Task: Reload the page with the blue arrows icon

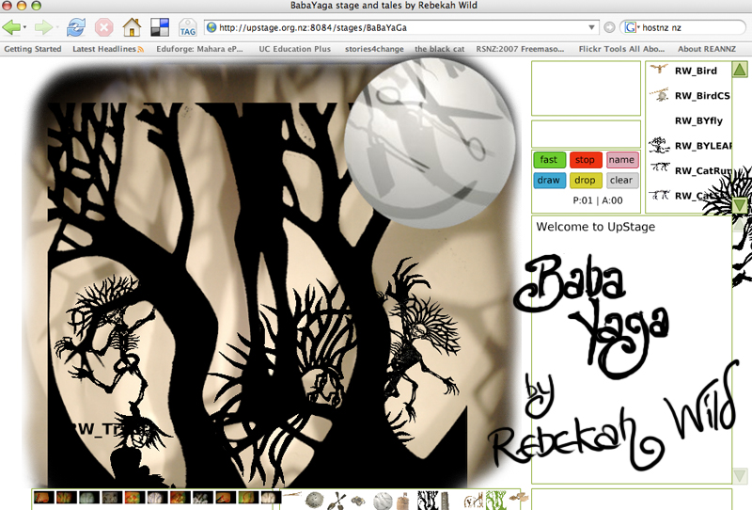Action: pos(76,27)
